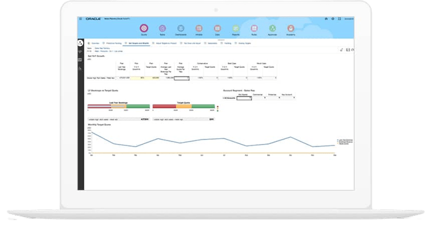Click the Last Year Bookings gauge bar
This screenshot has width=432, height=225.
119,106
